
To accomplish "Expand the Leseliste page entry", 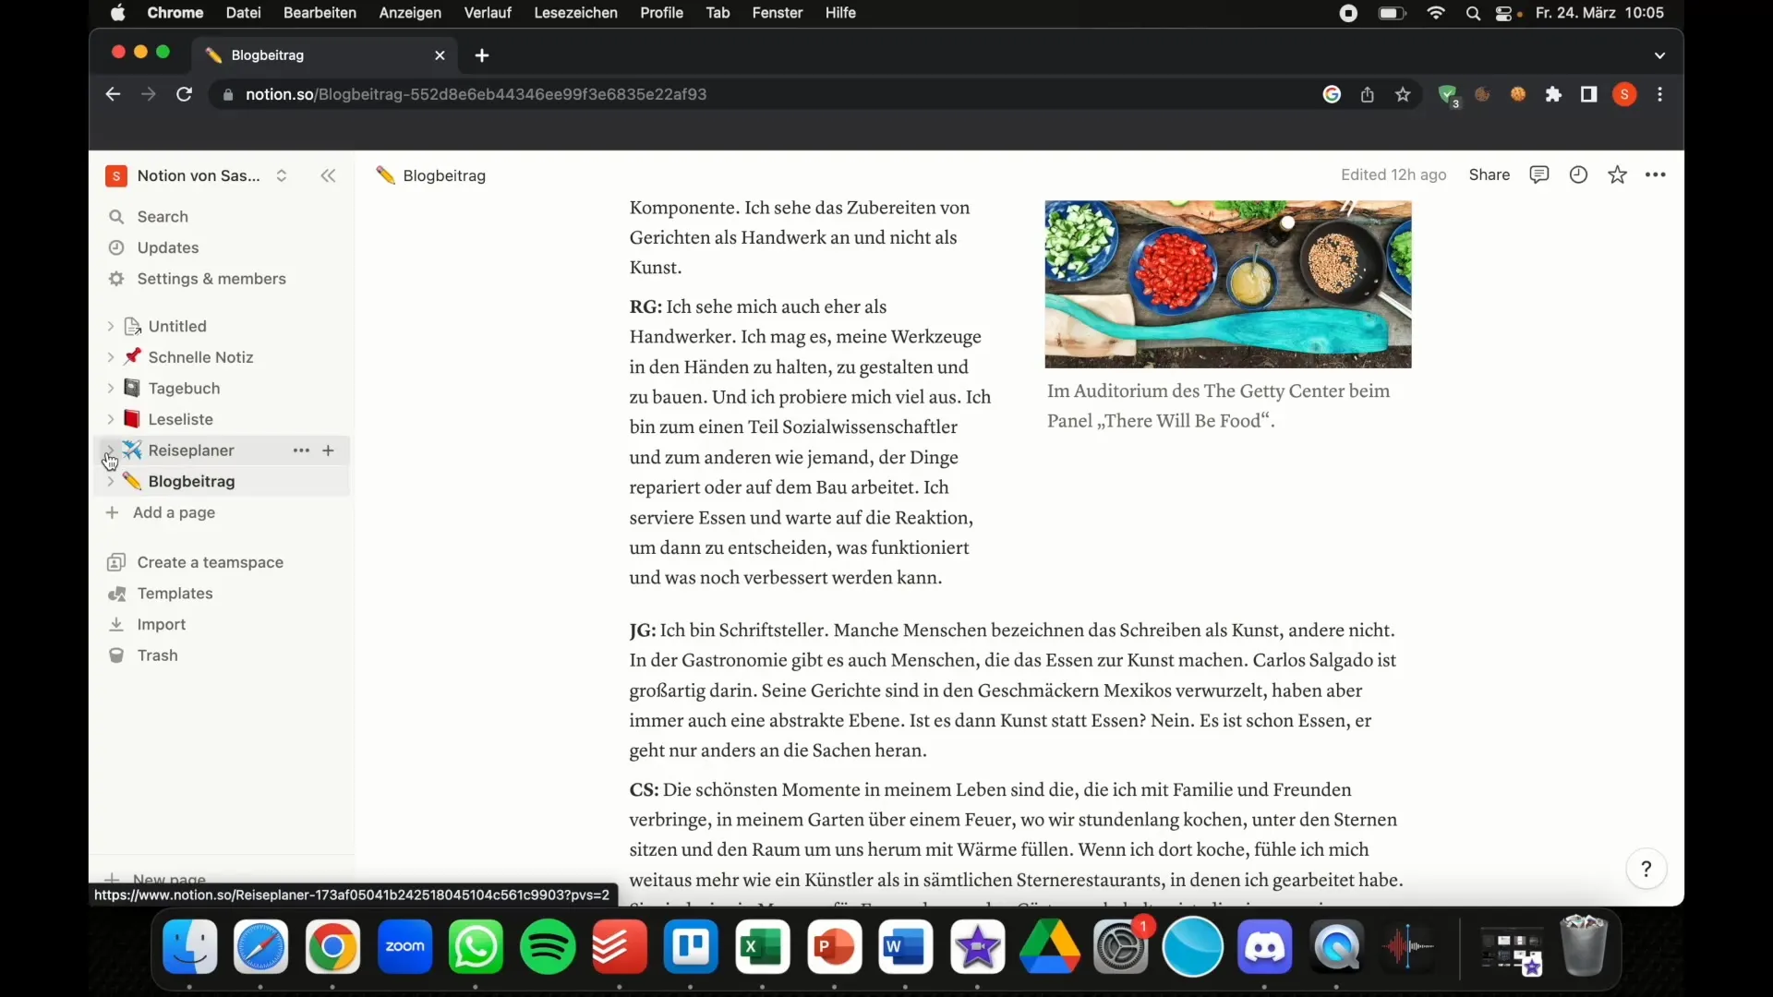I will pyautogui.click(x=110, y=419).
